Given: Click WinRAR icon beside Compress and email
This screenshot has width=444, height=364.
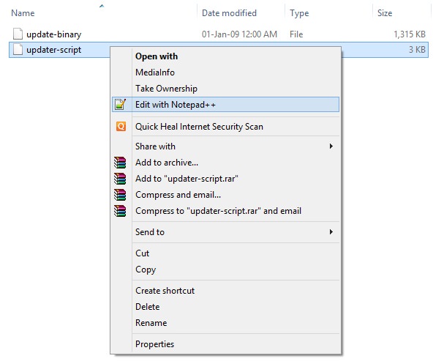Looking at the screenshot, I should (x=121, y=195).
